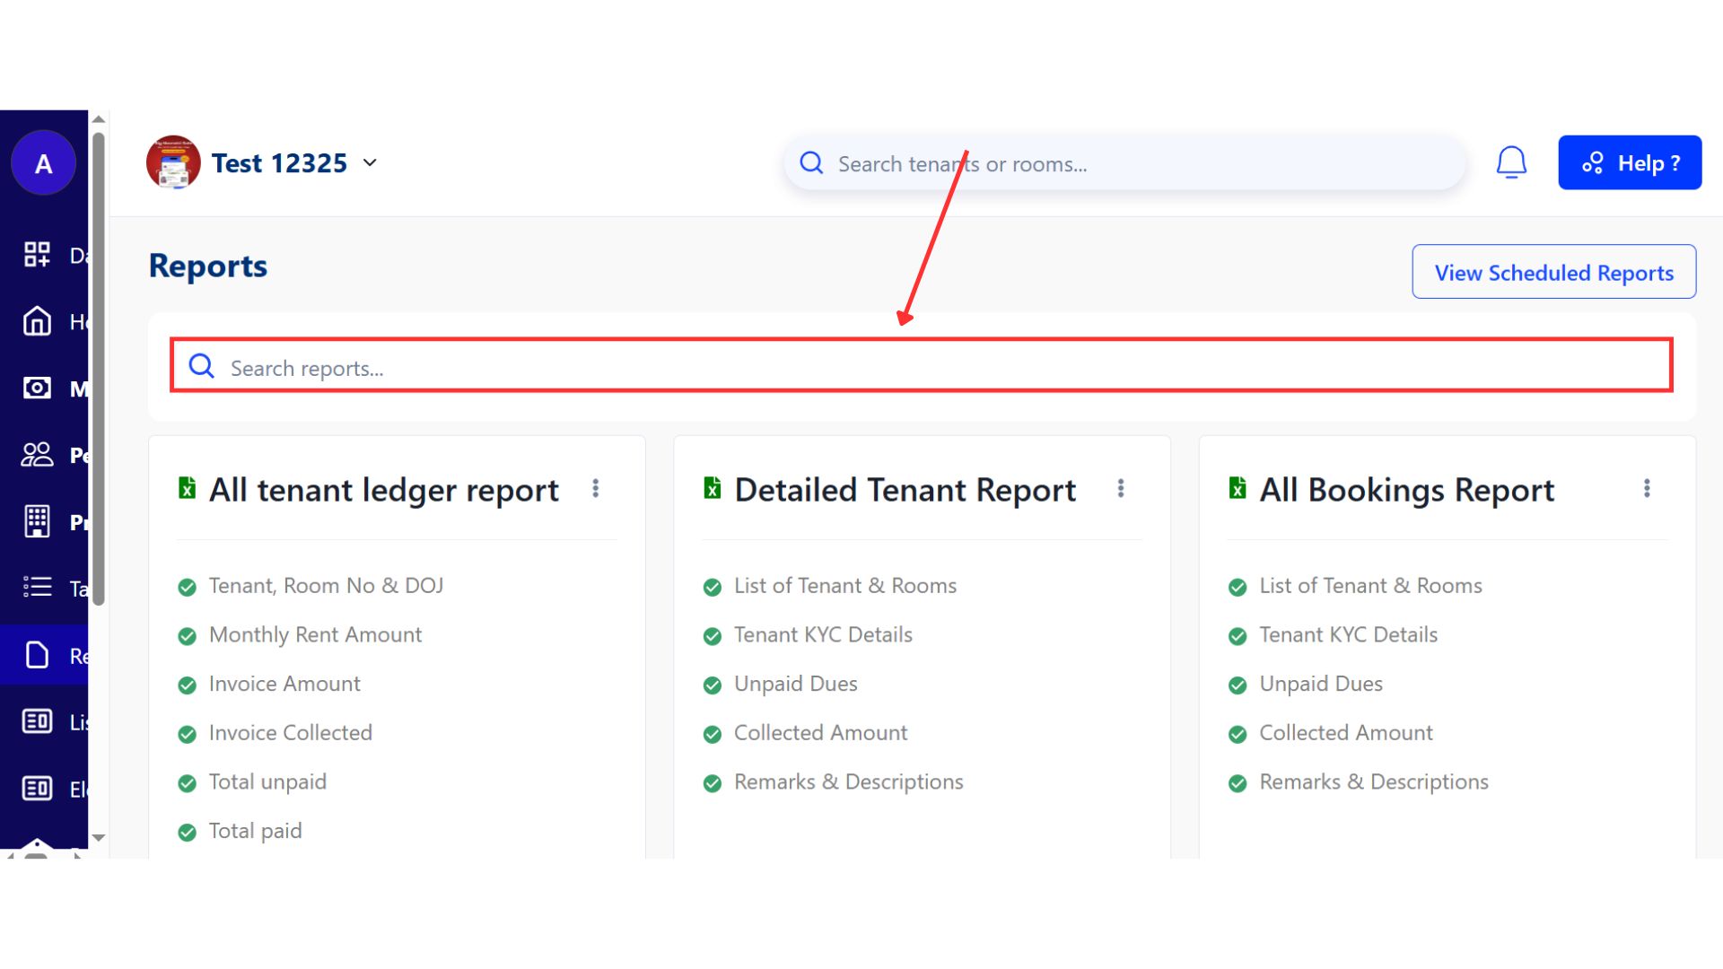1723x969 pixels.
Task: Click the View Scheduled Reports button
Action: 1553,272
